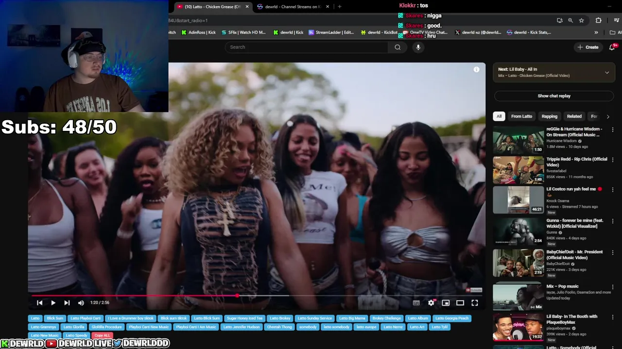Viewport: 622px width, 349px height.
Task: Close the Latto - Chicken Grease tab
Action: (x=247, y=7)
